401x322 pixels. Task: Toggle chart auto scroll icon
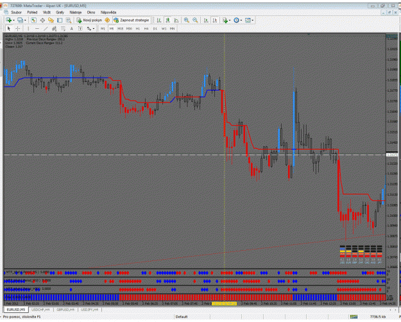(205, 20)
